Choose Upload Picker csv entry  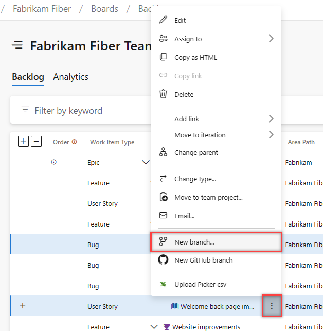[216, 284]
